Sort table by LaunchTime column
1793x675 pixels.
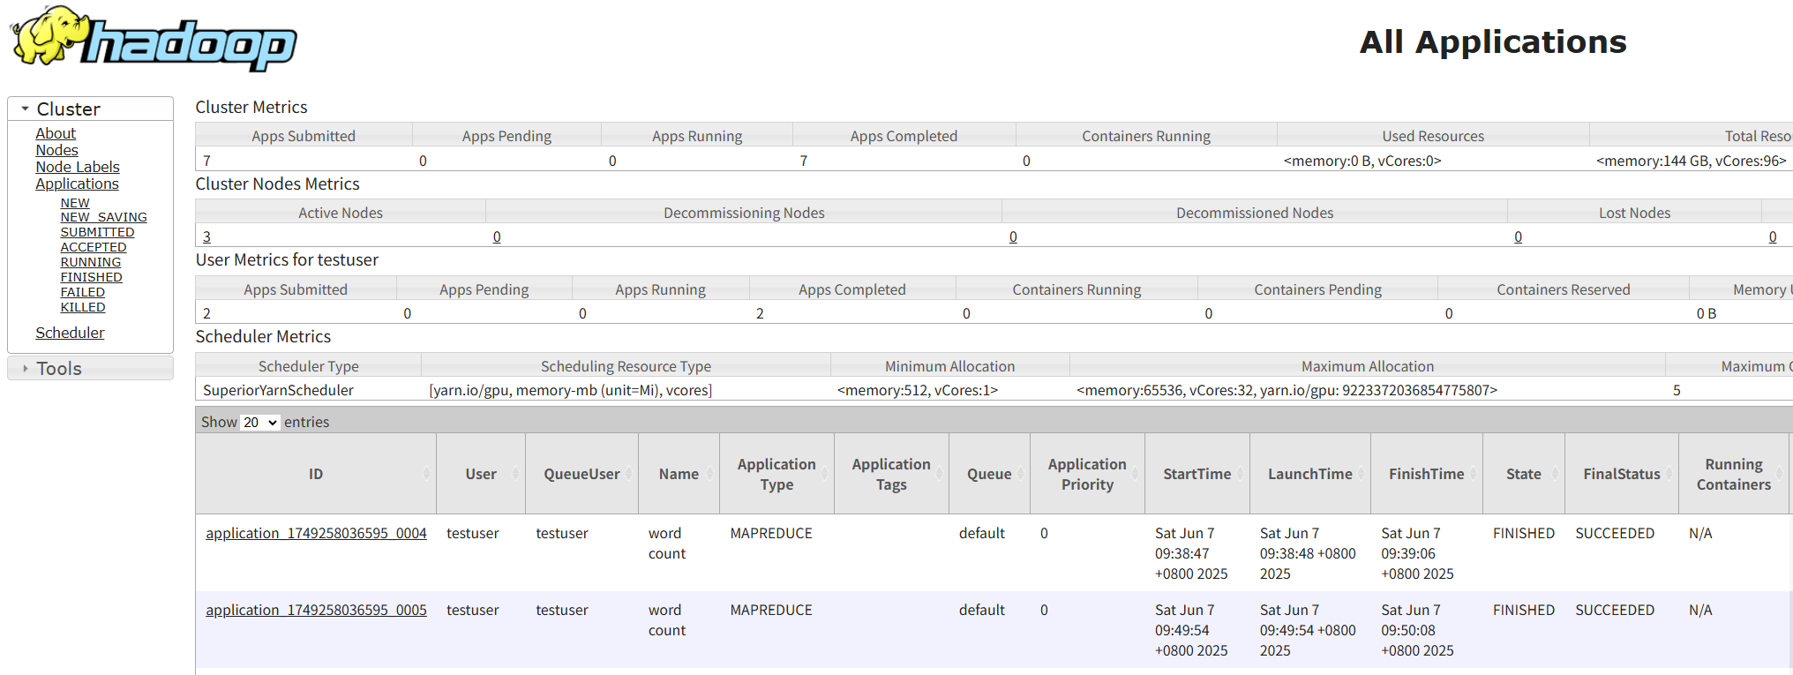click(x=1309, y=474)
